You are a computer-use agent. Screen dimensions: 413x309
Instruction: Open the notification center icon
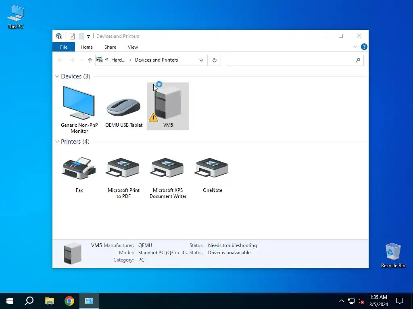400,301
